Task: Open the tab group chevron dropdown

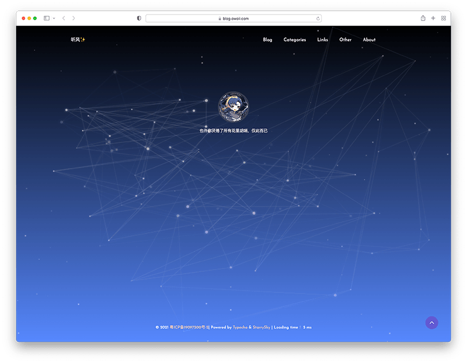Action: coord(54,18)
